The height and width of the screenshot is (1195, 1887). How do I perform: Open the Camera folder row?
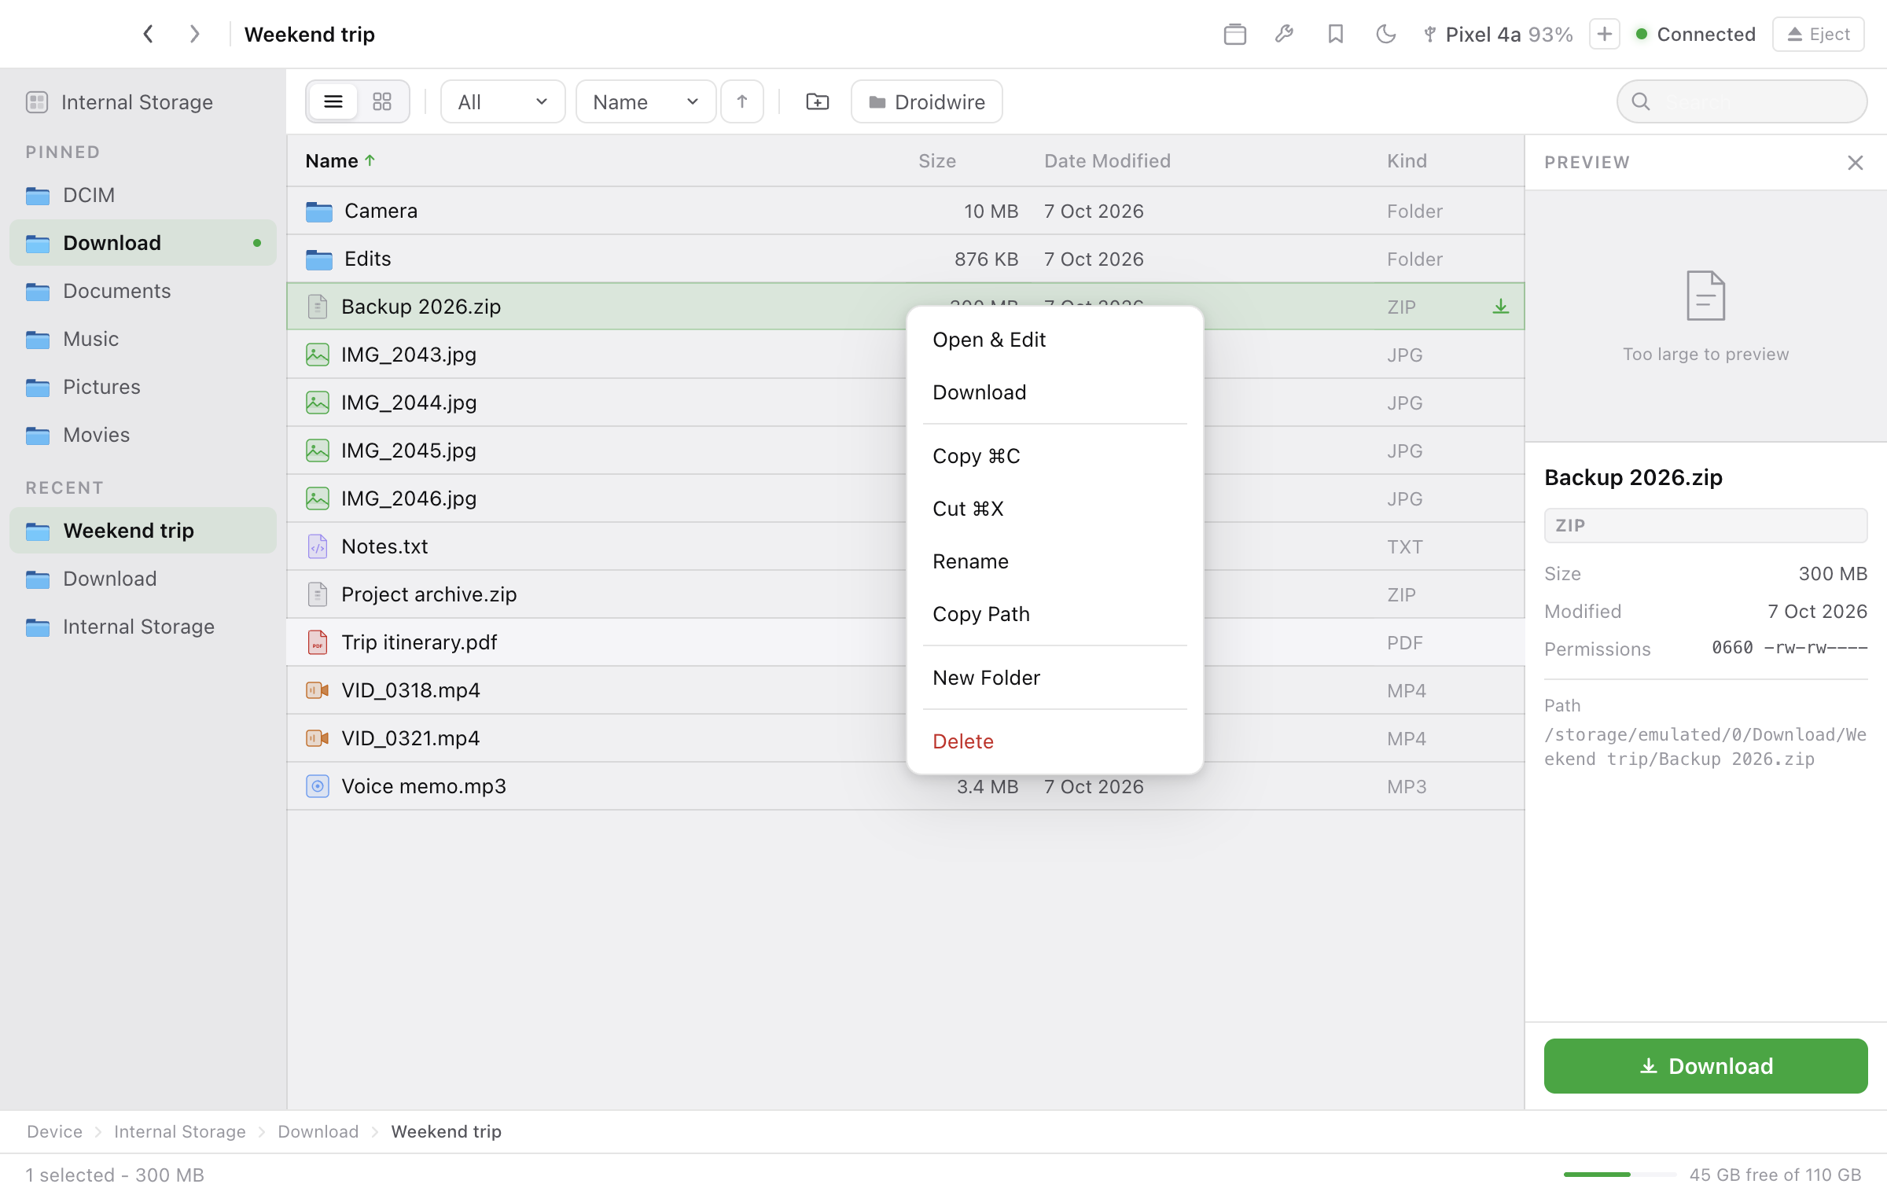pos(906,211)
